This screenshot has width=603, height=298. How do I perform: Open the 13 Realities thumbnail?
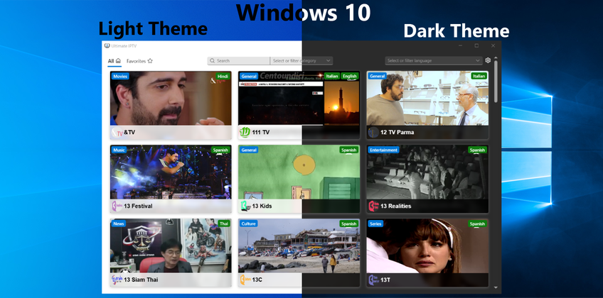coord(427,172)
